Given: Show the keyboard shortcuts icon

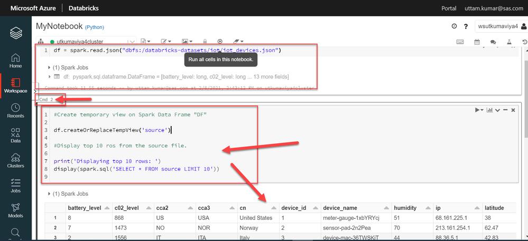Looking at the screenshot, I should click(460, 42).
